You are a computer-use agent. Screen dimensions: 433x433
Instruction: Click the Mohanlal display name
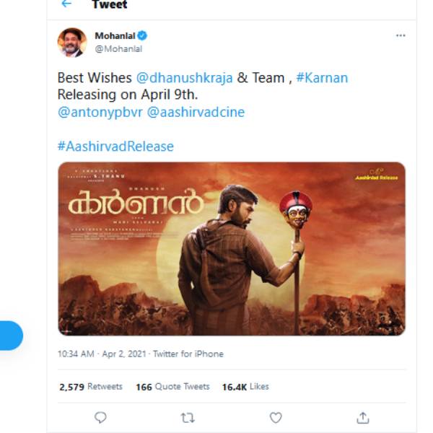pyautogui.click(x=115, y=35)
